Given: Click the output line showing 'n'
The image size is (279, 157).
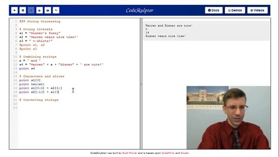Looking at the screenshot, I should [x=146, y=29].
